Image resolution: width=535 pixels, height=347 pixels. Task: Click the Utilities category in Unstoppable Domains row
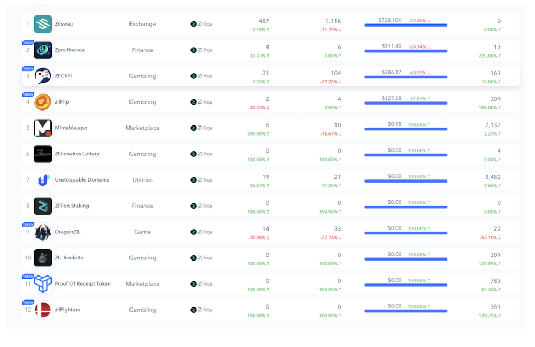coord(143,180)
